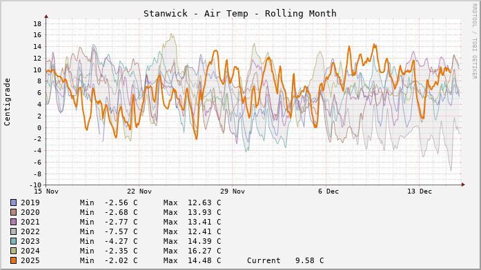Click the 2020 legend color swatch
The width and height of the screenshot is (481, 270).
click(14, 212)
